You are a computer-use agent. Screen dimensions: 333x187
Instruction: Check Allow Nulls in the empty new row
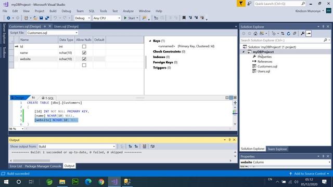tap(84, 65)
